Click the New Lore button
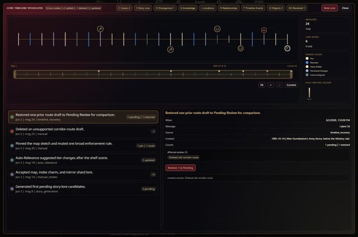The image size is (358, 237). tap(329, 8)
